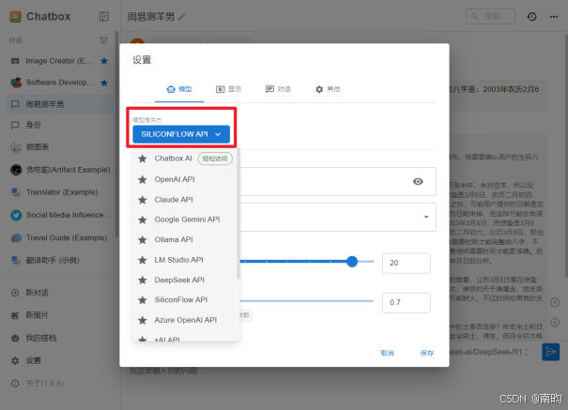Click the search box in header

490,17
